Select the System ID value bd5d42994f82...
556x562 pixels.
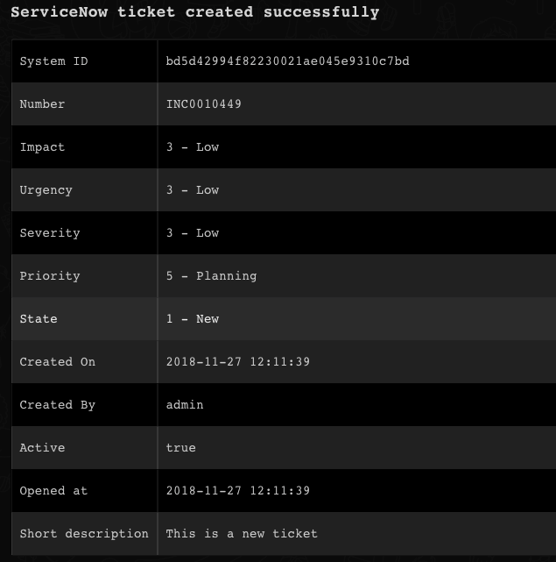pyautogui.click(x=287, y=61)
